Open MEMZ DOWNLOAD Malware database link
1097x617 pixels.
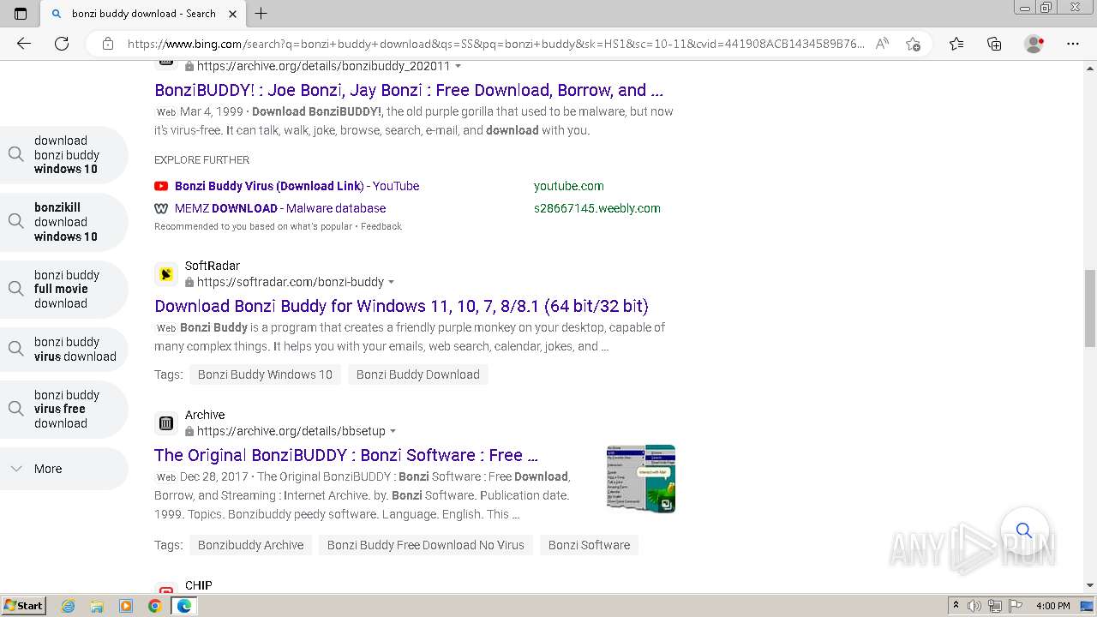[x=280, y=208]
